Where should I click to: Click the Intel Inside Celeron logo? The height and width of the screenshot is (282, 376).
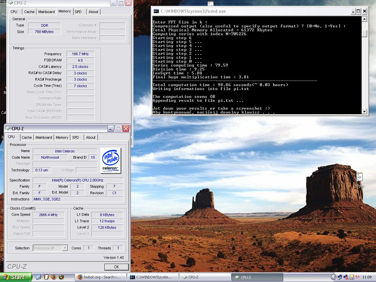111,161
